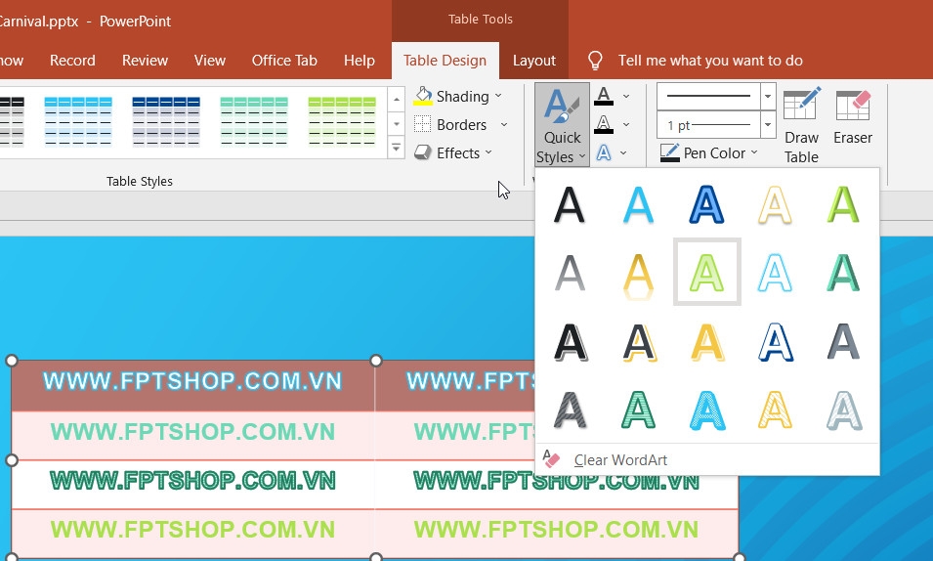Apply the light blue table style thumbnail
This screenshot has width=933, height=561.
click(78, 121)
